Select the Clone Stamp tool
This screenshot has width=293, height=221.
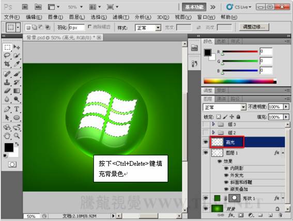(x=7, y=82)
